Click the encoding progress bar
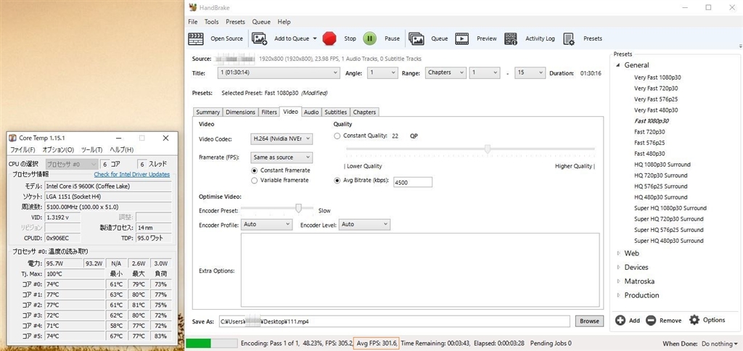 pos(211,344)
